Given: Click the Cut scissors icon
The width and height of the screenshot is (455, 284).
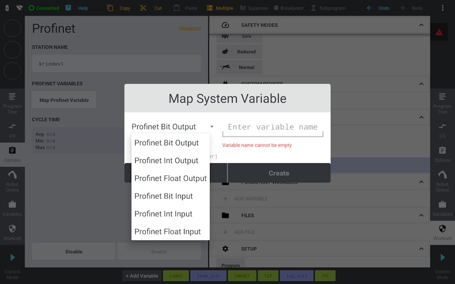Looking at the screenshot, I should (143, 8).
